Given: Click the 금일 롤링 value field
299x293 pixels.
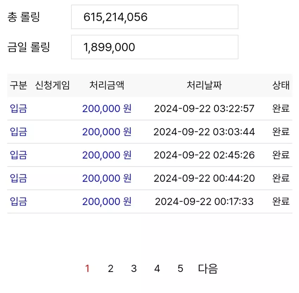Looking at the screenshot, I should tap(155, 47).
